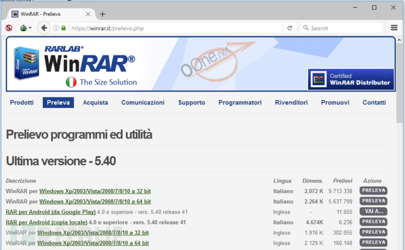Go to the Acquista section
The image size is (405, 250).
(95, 103)
